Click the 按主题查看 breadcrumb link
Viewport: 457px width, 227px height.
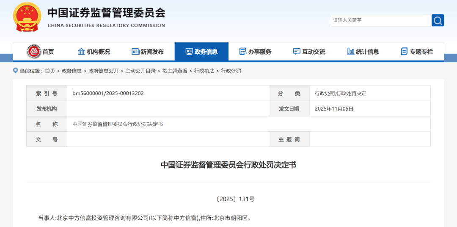pos(175,71)
